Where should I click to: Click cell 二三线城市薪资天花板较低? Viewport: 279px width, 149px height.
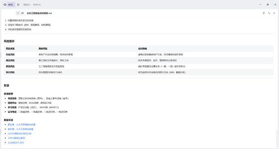tap(87, 66)
